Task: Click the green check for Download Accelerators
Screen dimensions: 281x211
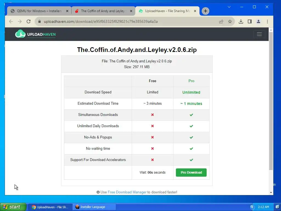Action: (191, 160)
